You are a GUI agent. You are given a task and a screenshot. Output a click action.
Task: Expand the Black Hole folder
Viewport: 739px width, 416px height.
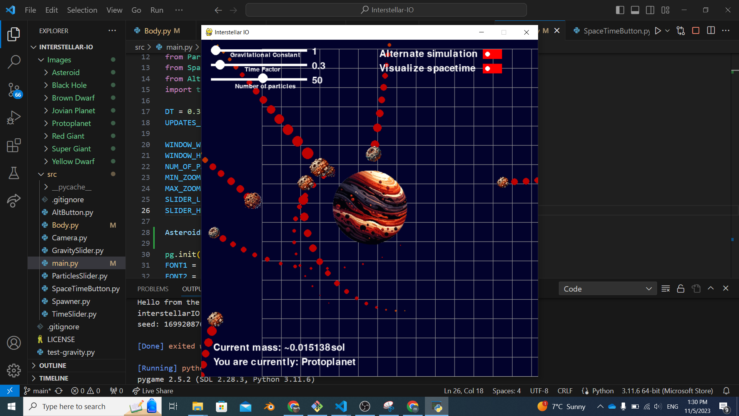pyautogui.click(x=69, y=85)
